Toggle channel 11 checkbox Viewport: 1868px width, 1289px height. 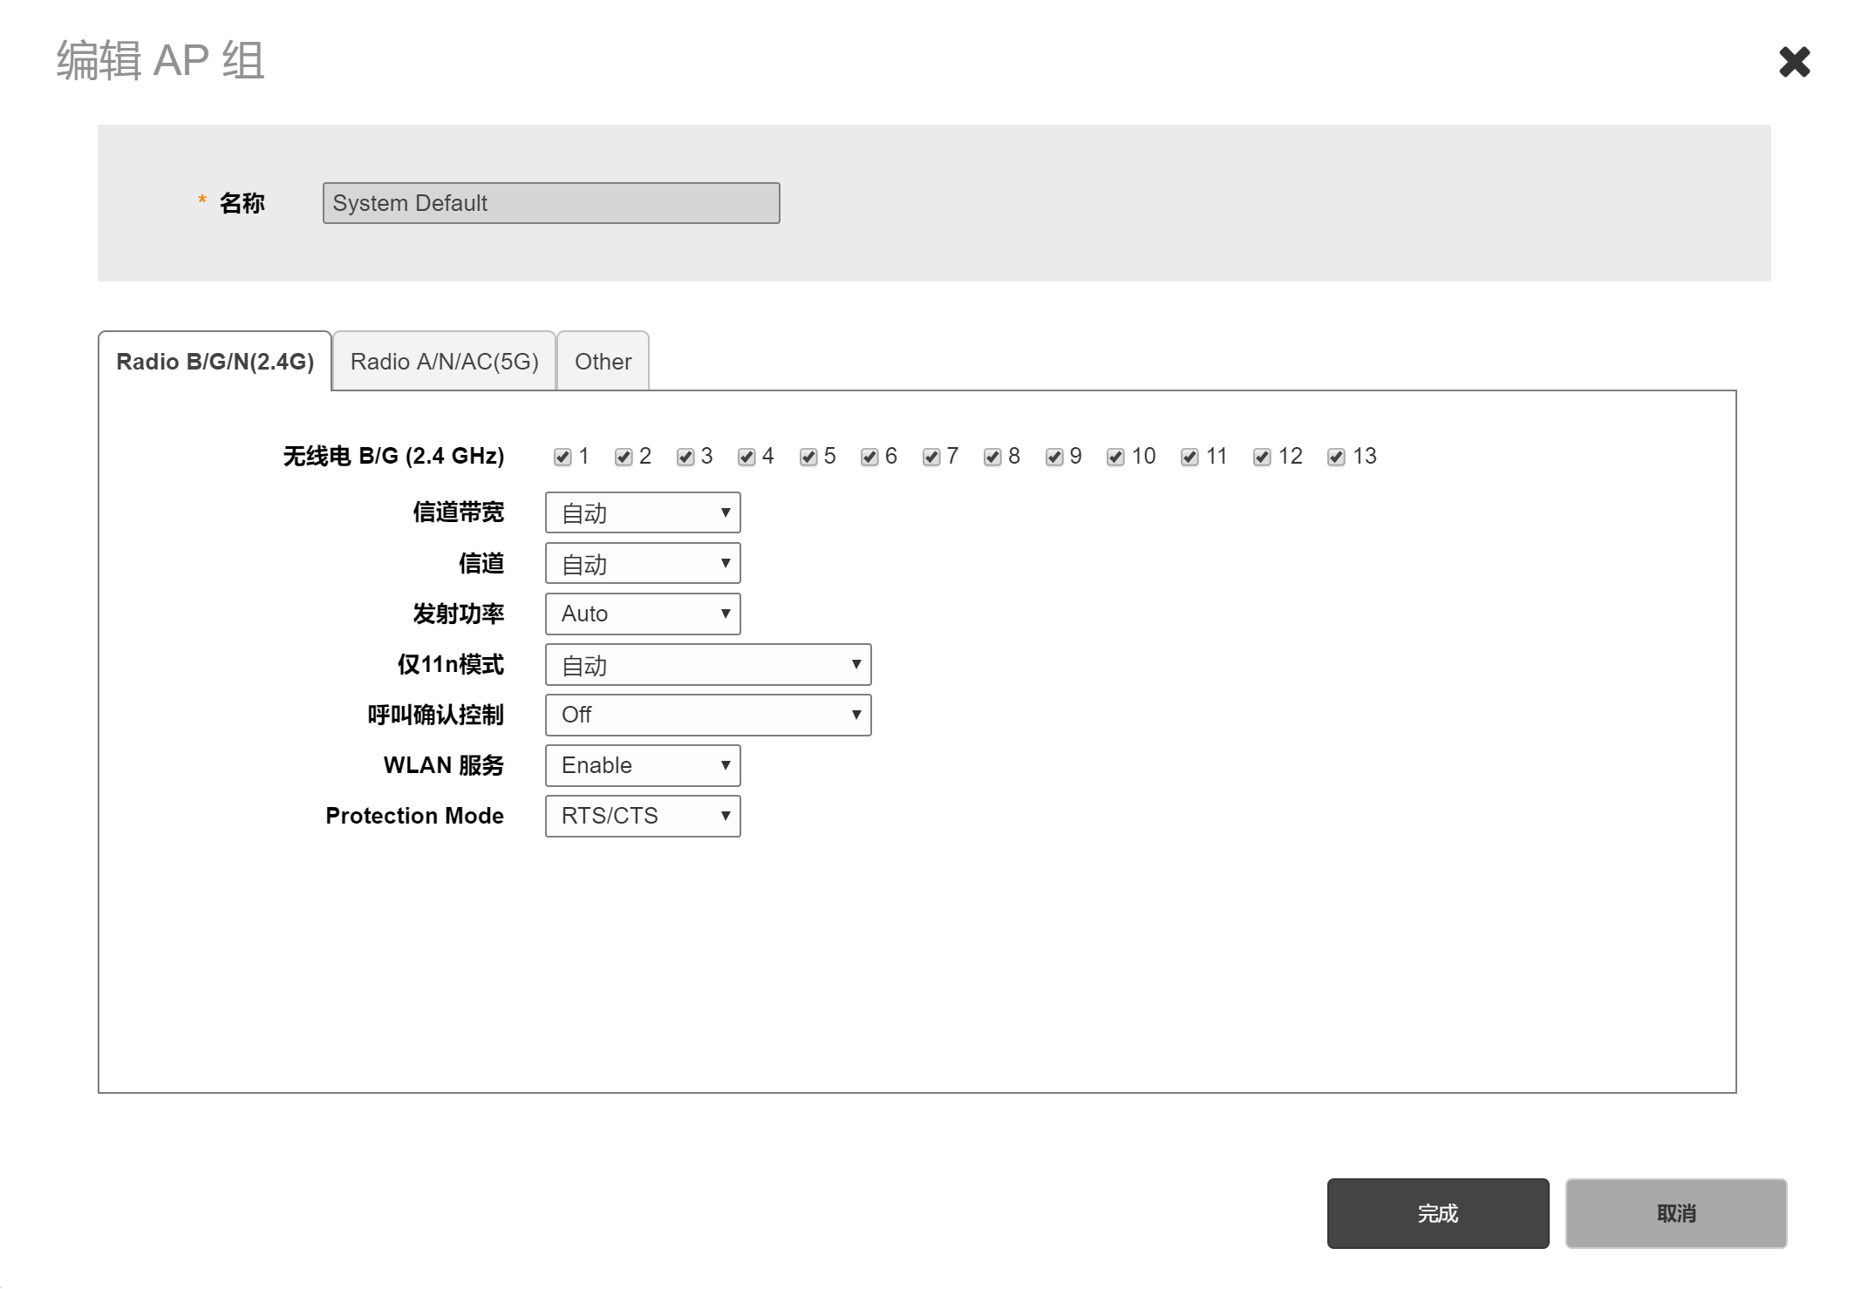1190,458
